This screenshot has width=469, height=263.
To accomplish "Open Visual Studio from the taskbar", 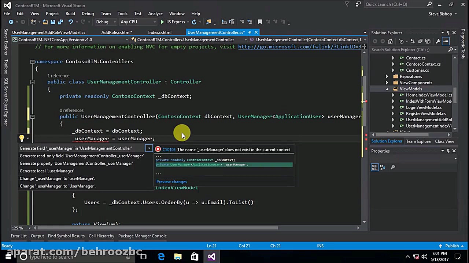I will [x=211, y=256].
